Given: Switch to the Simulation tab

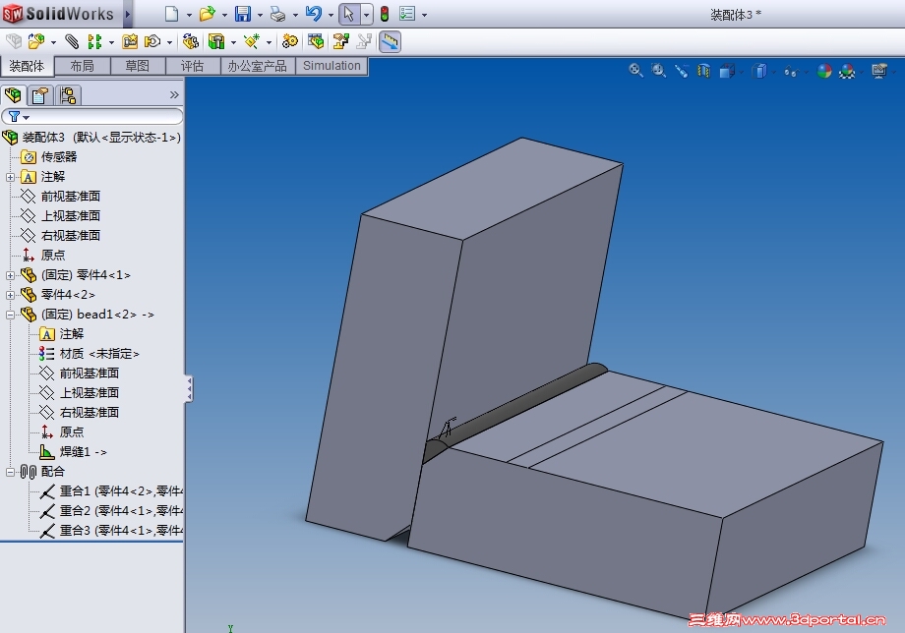Looking at the screenshot, I should [332, 66].
